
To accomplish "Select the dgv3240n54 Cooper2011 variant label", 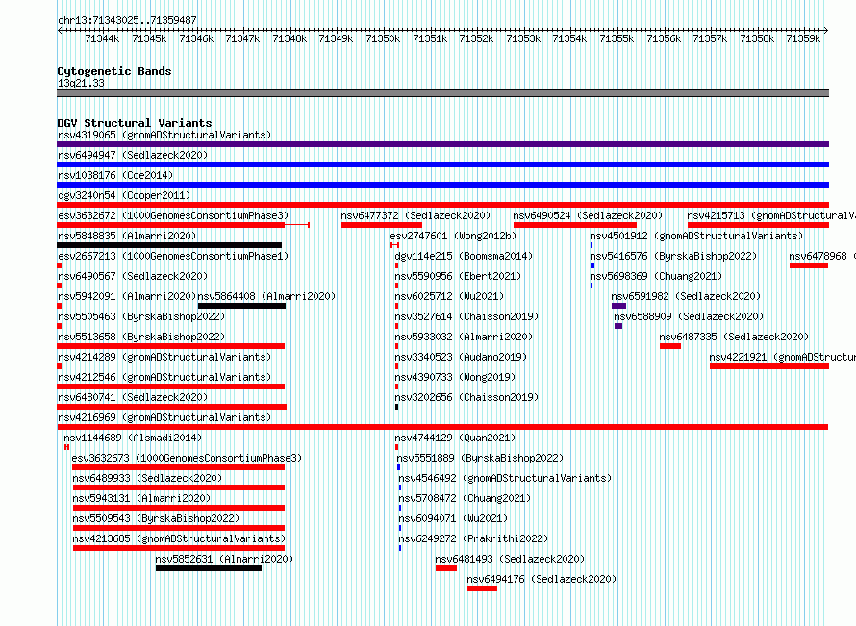I will (124, 195).
